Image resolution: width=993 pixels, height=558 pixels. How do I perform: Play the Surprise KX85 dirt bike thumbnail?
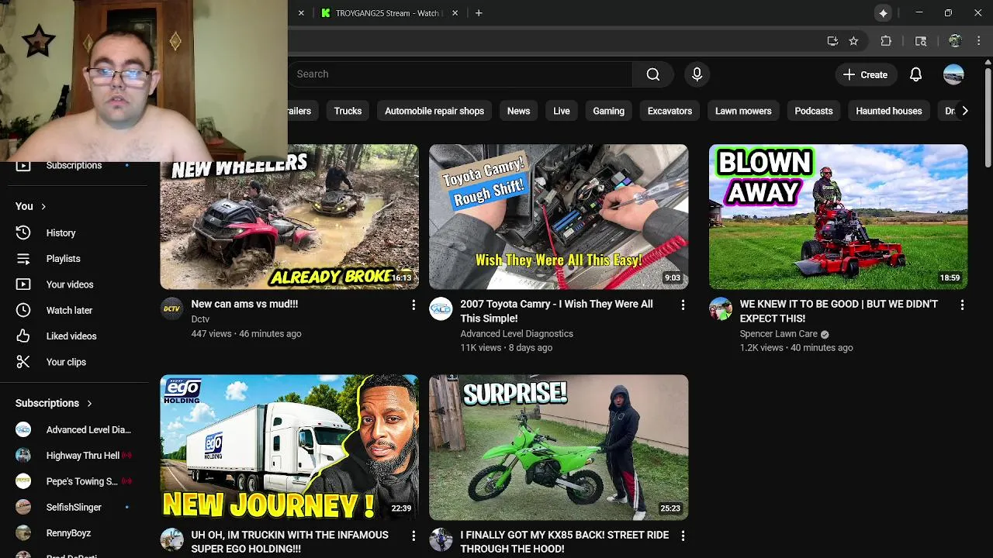[559, 447]
